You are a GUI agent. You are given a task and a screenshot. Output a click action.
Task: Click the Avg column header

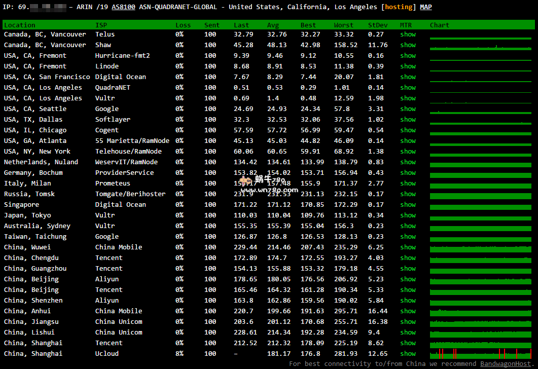[x=273, y=25]
